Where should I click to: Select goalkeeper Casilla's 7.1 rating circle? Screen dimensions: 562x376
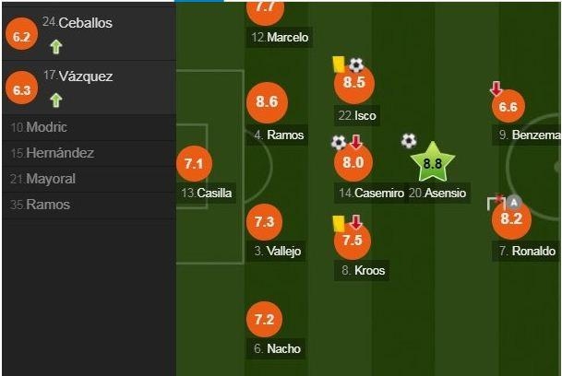coord(194,165)
